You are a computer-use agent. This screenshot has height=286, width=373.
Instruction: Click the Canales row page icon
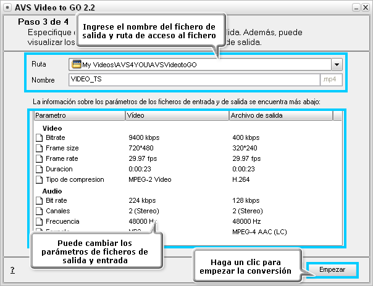pos(40,211)
